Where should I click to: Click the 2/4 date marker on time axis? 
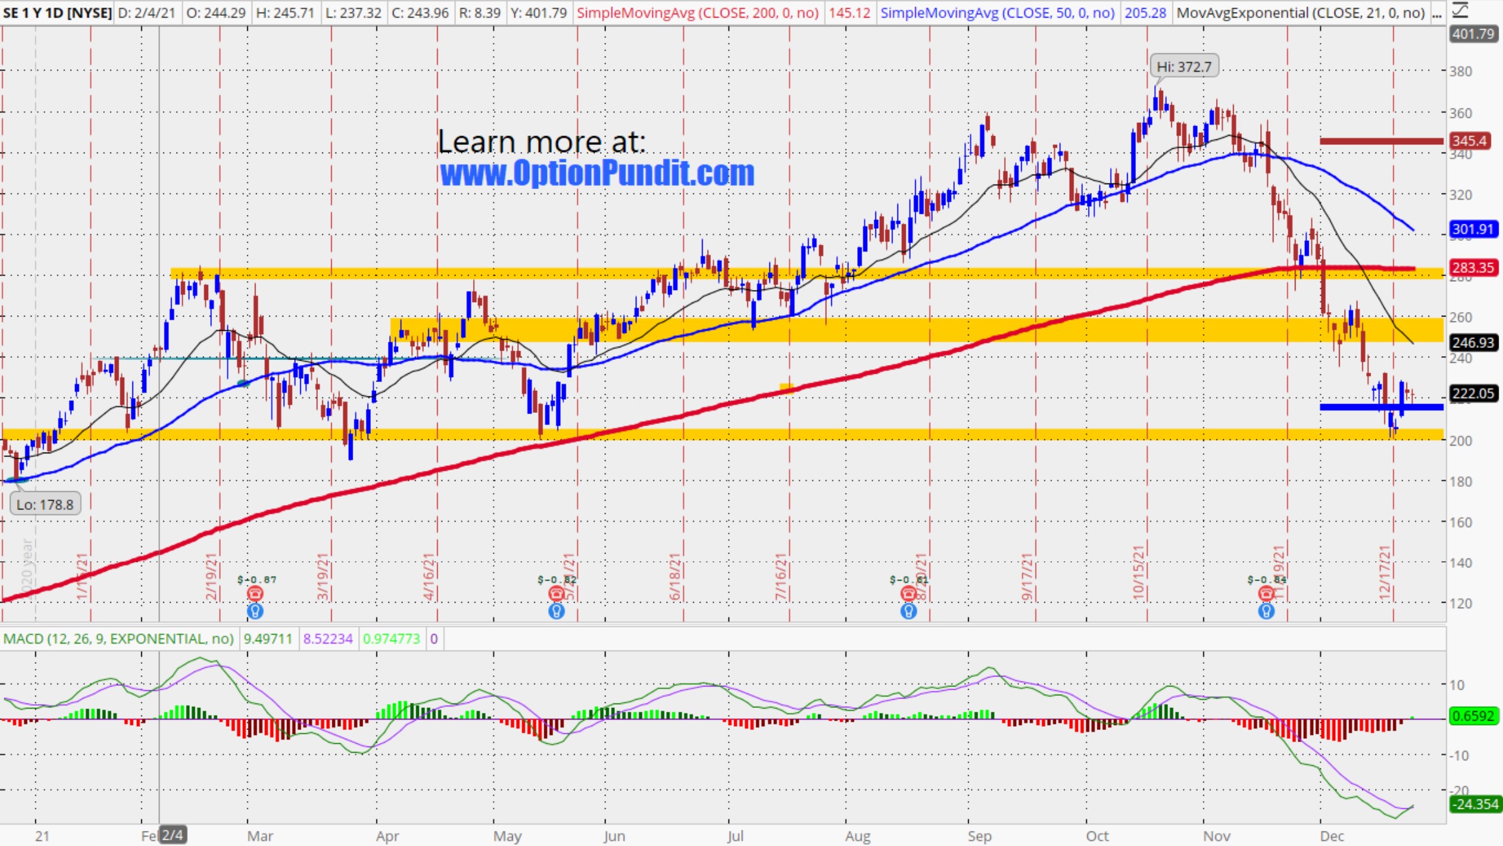[x=172, y=835]
